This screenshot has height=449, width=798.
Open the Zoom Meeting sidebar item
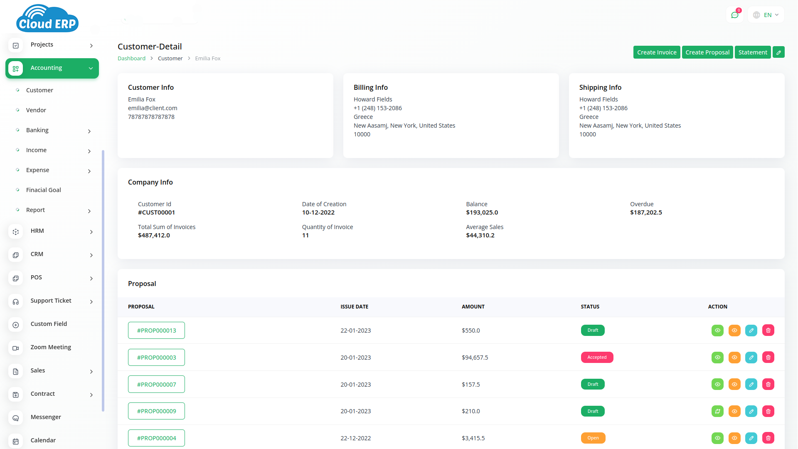click(x=51, y=347)
